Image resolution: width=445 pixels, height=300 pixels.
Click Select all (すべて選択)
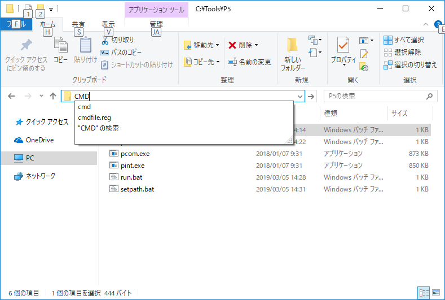pyautogui.click(x=404, y=40)
